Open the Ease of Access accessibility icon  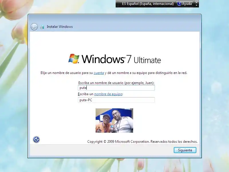pos(36,140)
